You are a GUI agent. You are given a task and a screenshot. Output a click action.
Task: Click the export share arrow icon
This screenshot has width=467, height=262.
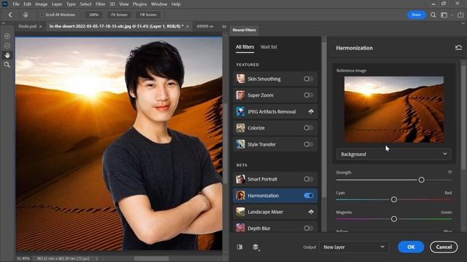click(460, 15)
